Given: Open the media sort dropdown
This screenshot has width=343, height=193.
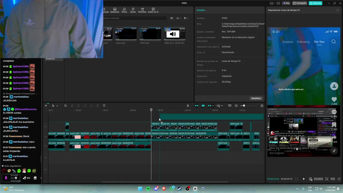Looking at the screenshot, I should tap(178, 18).
